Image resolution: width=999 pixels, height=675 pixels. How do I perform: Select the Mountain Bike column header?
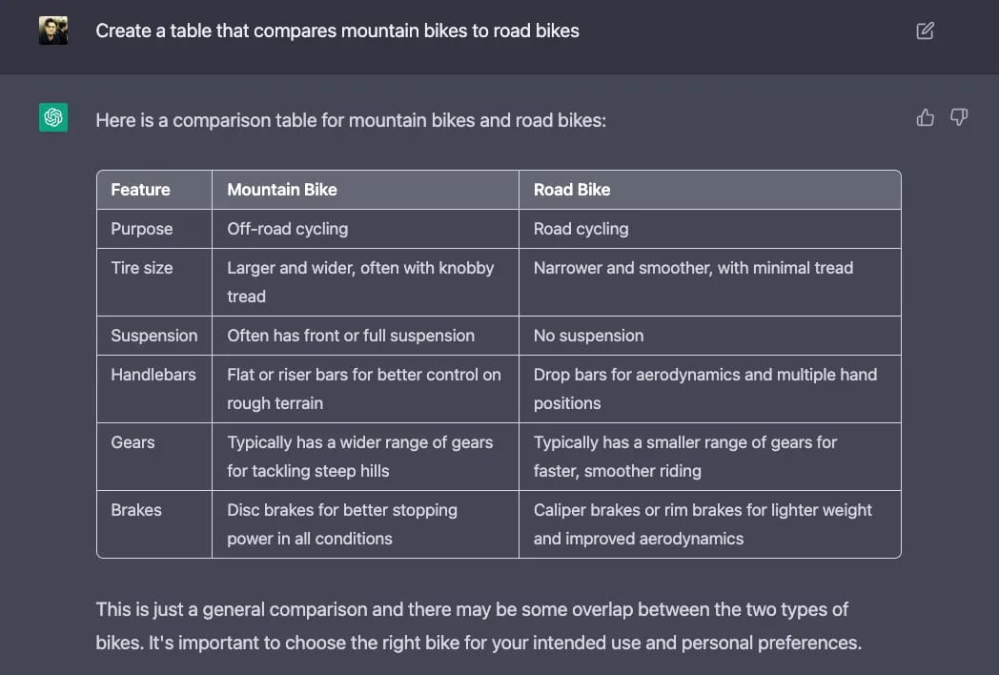click(x=282, y=190)
